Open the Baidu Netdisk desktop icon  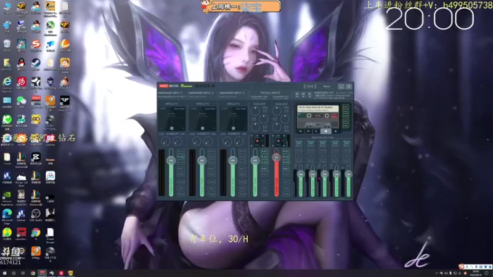click(x=51, y=177)
